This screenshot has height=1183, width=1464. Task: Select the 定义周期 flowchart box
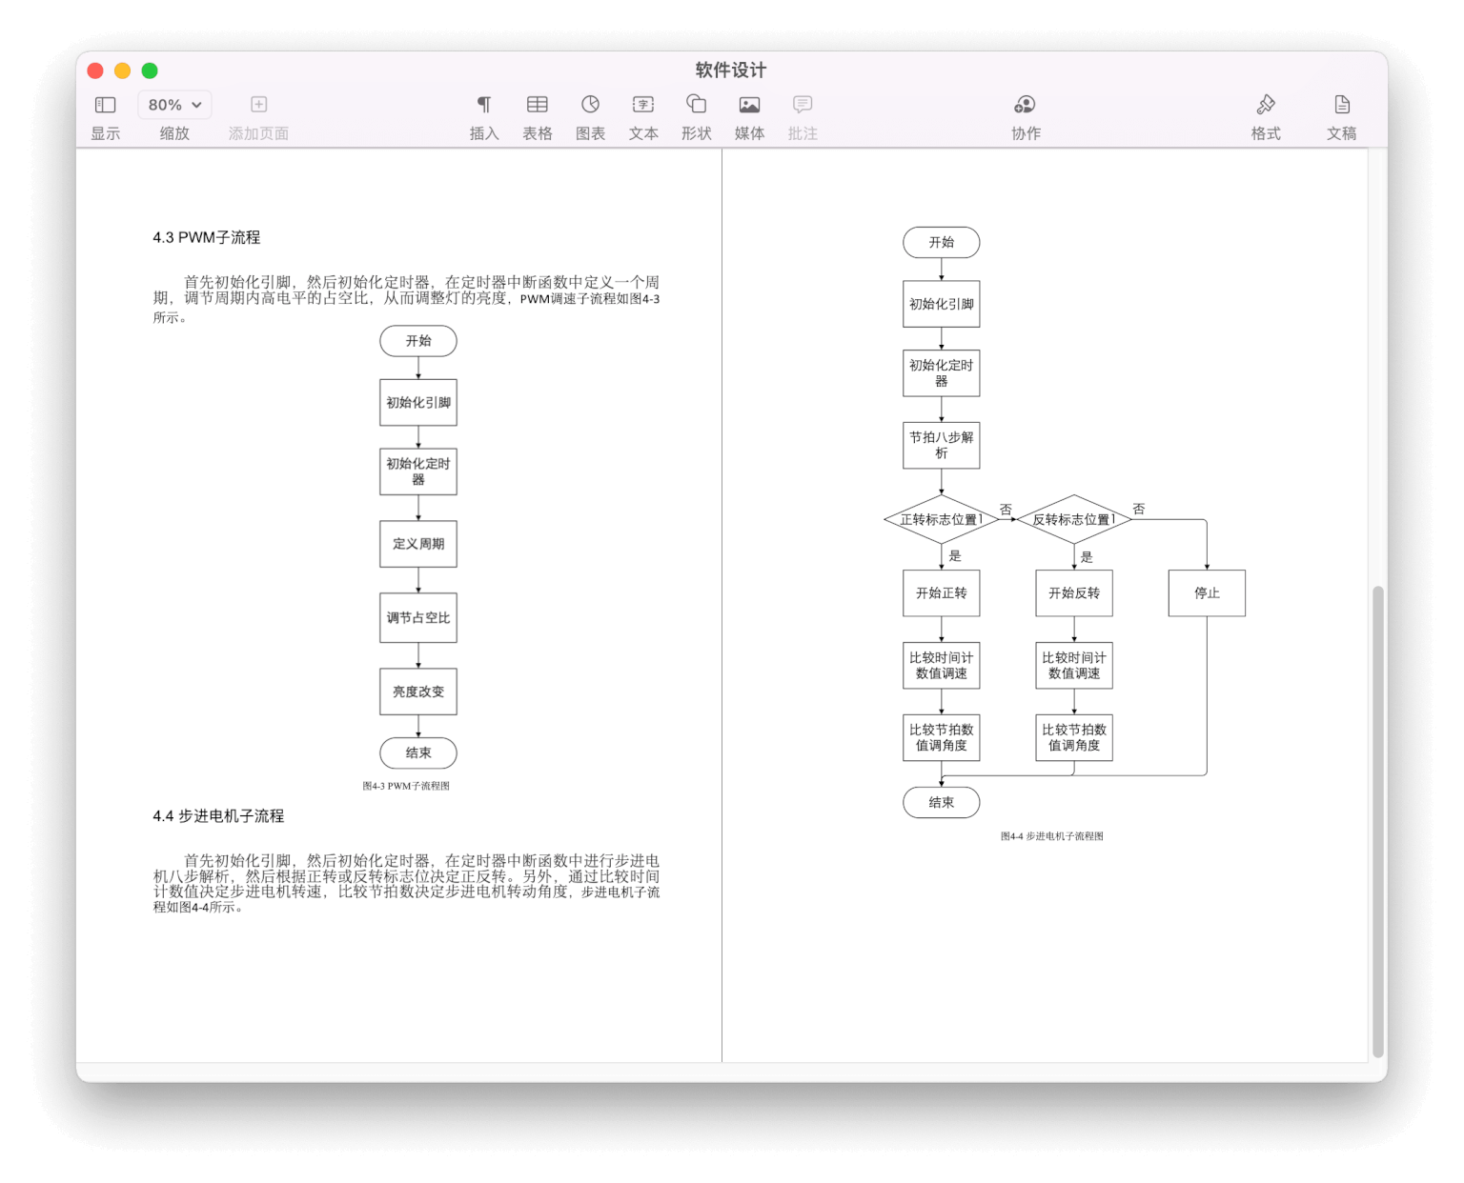[x=418, y=544]
